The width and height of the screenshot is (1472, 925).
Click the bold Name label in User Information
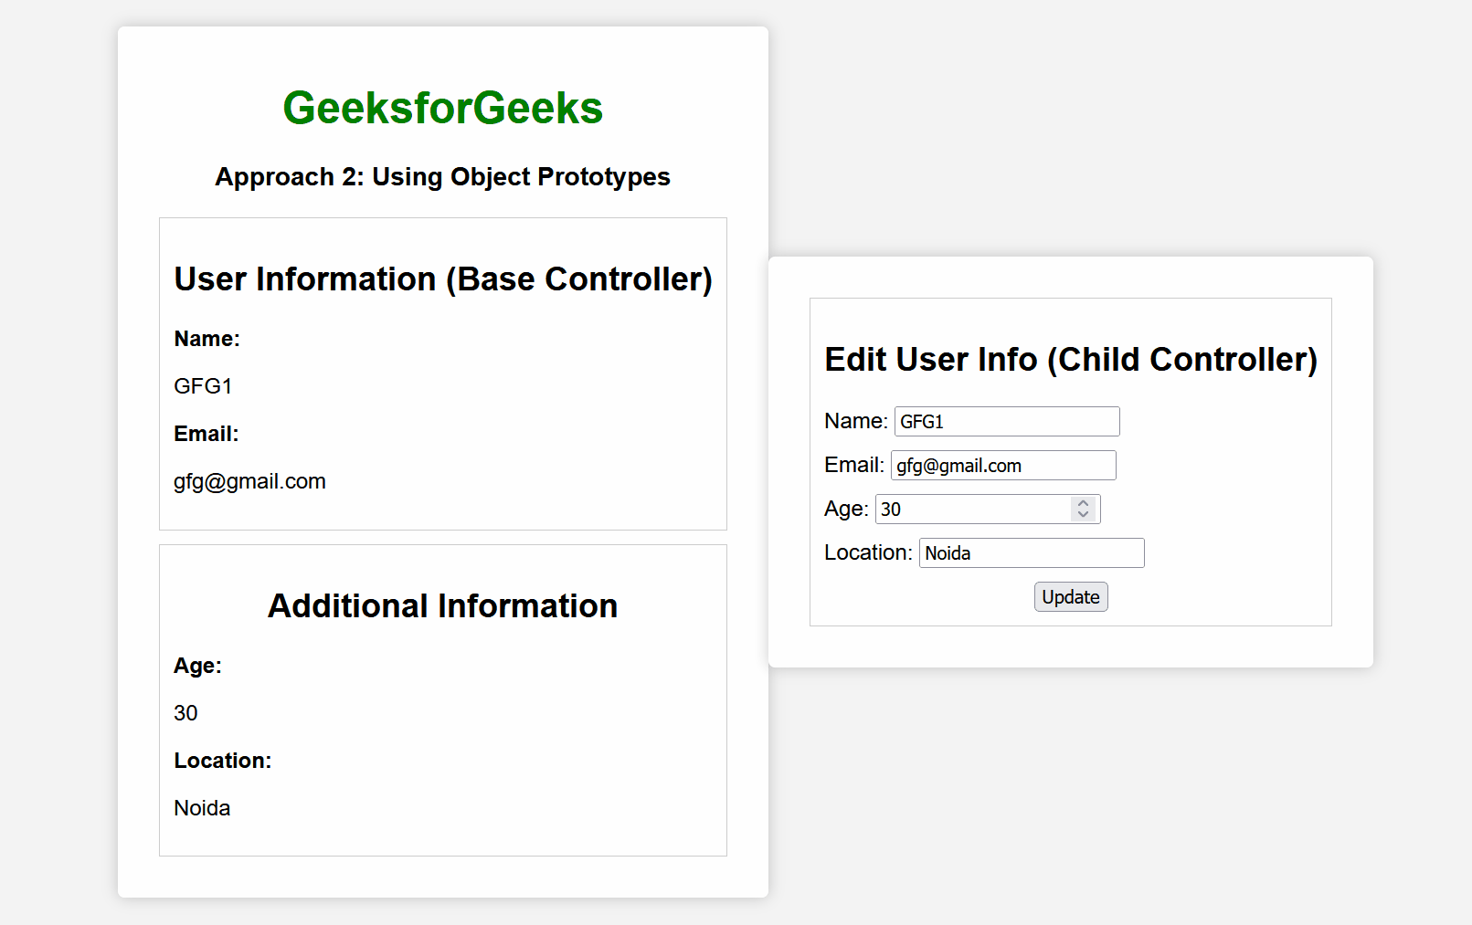coord(207,339)
